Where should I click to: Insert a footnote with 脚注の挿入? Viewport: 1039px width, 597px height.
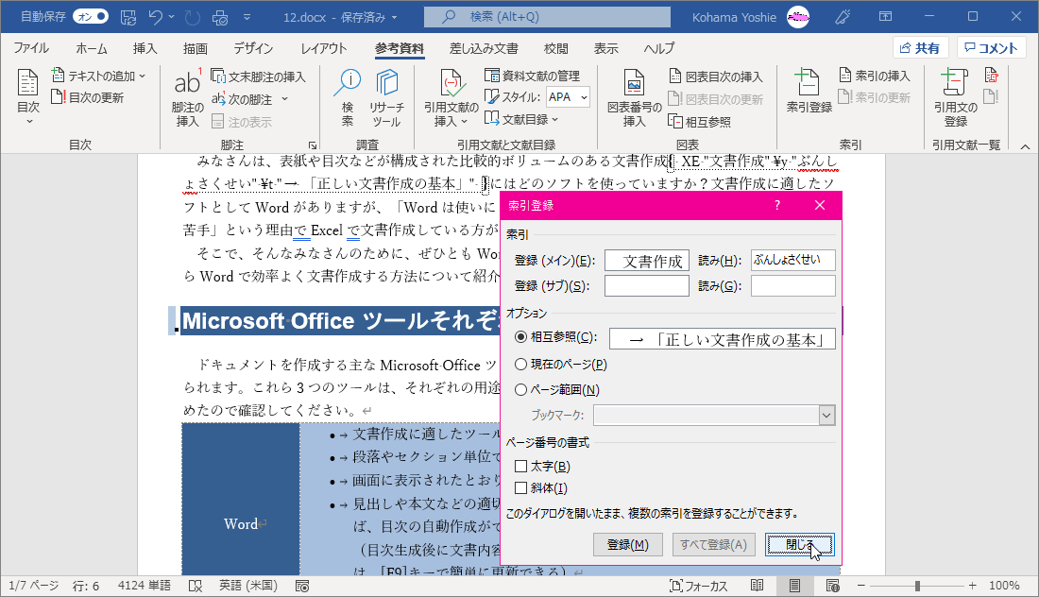point(188,98)
